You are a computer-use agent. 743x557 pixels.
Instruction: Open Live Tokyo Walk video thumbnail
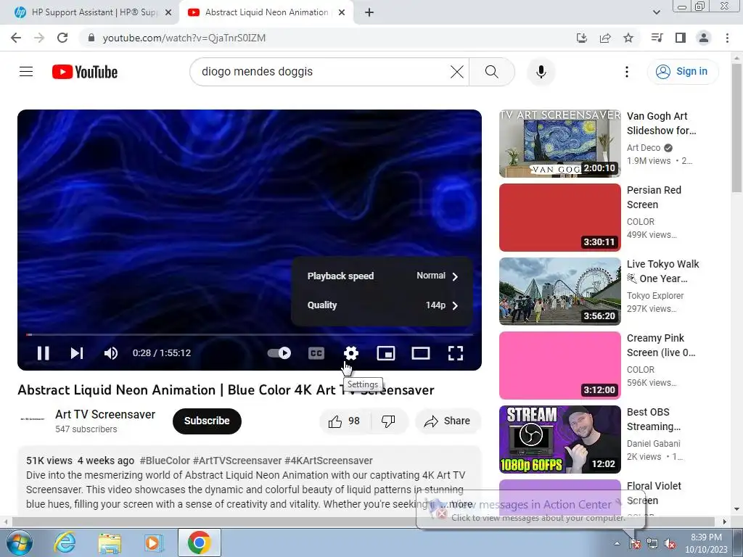(x=560, y=292)
